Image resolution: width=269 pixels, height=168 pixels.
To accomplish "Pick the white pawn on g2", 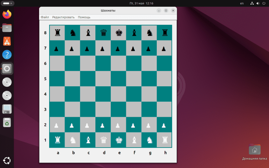I will 148,125.
